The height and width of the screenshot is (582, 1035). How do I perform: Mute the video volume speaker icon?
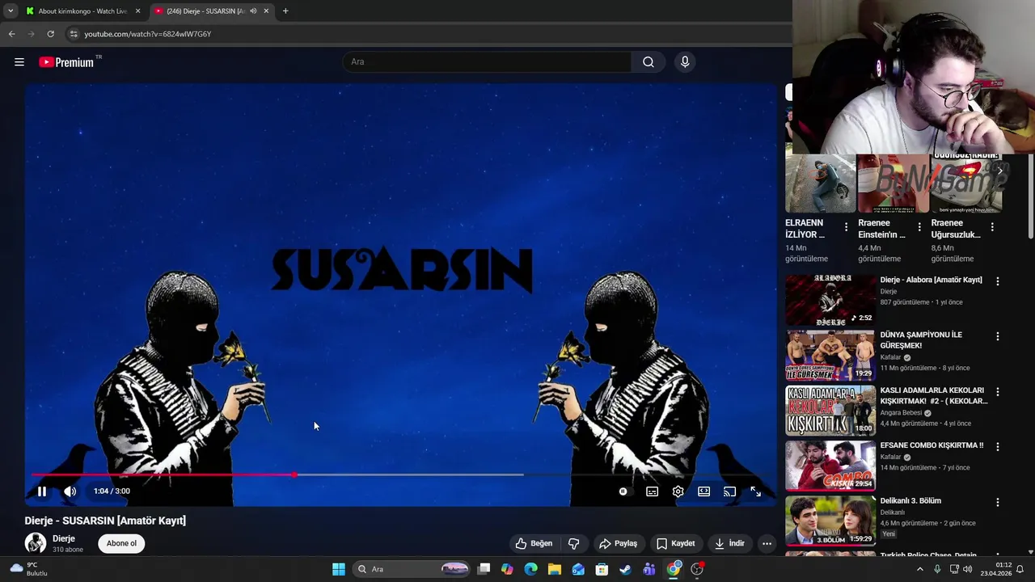[70, 491]
